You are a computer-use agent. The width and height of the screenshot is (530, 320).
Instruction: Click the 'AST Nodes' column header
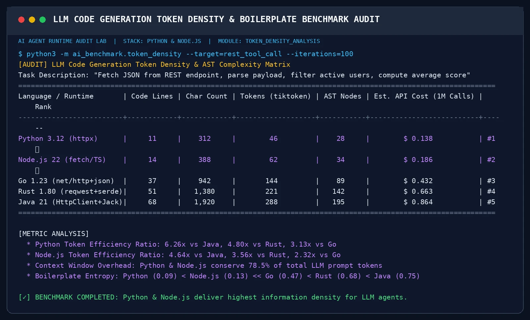tap(343, 96)
